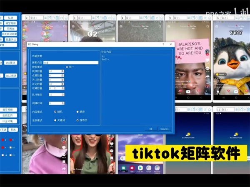The image size is (250, 187).
Task: Toggle device checkbox 9 in left panel
Action: (3, 148)
